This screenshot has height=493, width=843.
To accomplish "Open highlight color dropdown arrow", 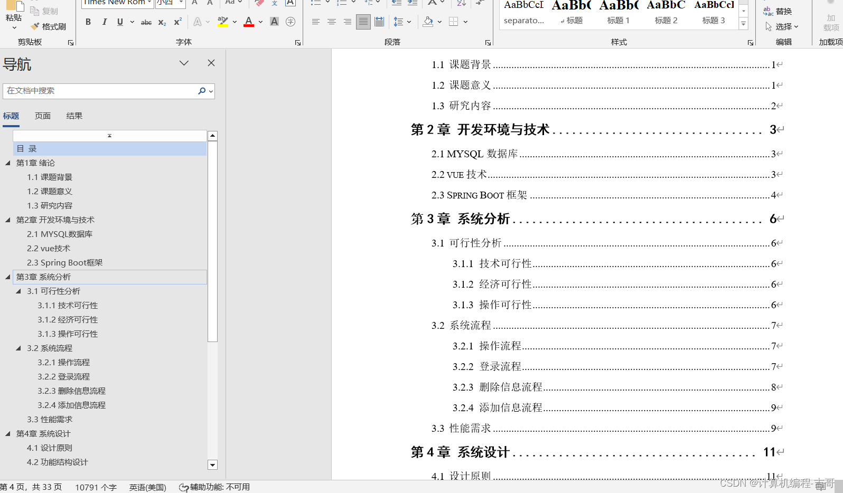I will point(235,22).
